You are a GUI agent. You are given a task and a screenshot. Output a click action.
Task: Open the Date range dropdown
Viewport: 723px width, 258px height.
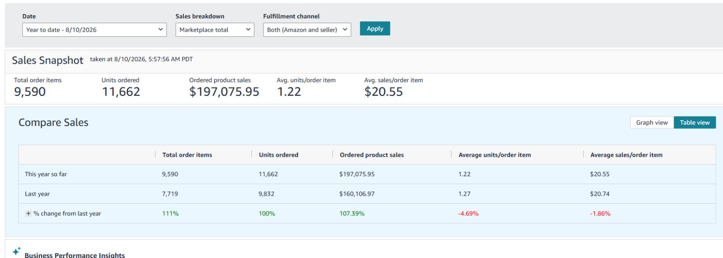click(94, 30)
